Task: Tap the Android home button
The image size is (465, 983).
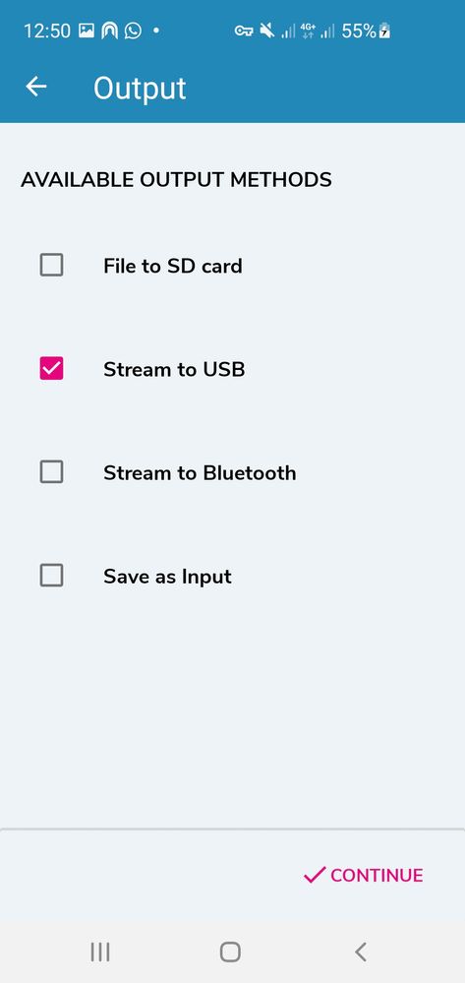Action: tap(230, 952)
